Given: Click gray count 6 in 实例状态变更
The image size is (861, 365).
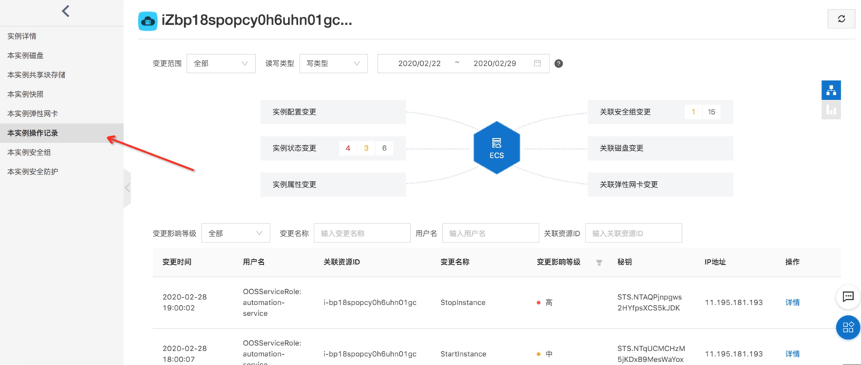Looking at the screenshot, I should [384, 148].
